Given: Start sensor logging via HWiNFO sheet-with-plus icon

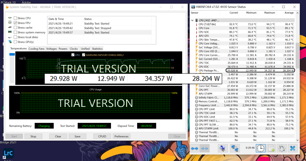Looking at the screenshot, I should [271, 148].
